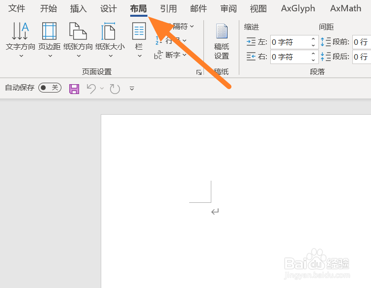Expand the 纸张方向 dropdown arrow
371x288 pixels.
tap(79, 56)
